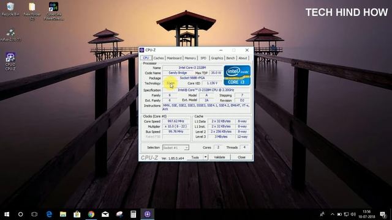Select the New folder (2) desktop icon
Screen dimensions: 392x220
(32, 11)
